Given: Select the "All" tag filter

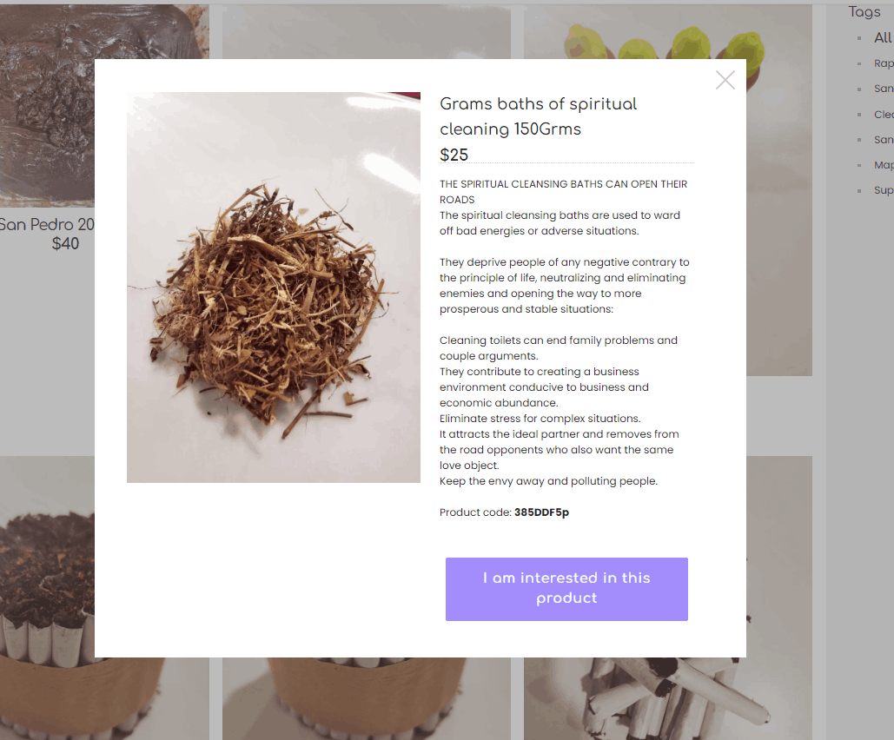Looking at the screenshot, I should 884,38.
